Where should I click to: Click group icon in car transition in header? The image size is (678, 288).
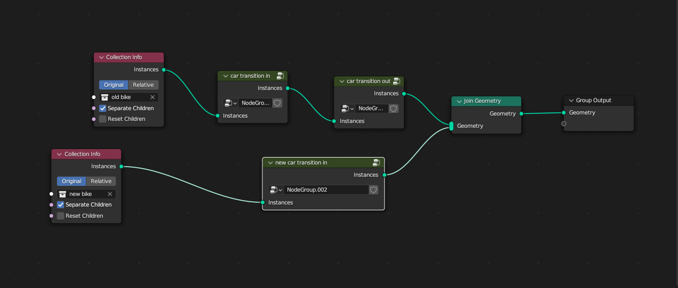pyautogui.click(x=280, y=76)
